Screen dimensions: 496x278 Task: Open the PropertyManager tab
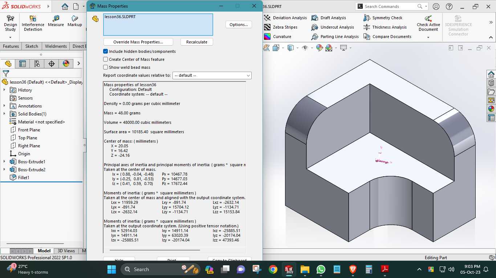[23, 64]
